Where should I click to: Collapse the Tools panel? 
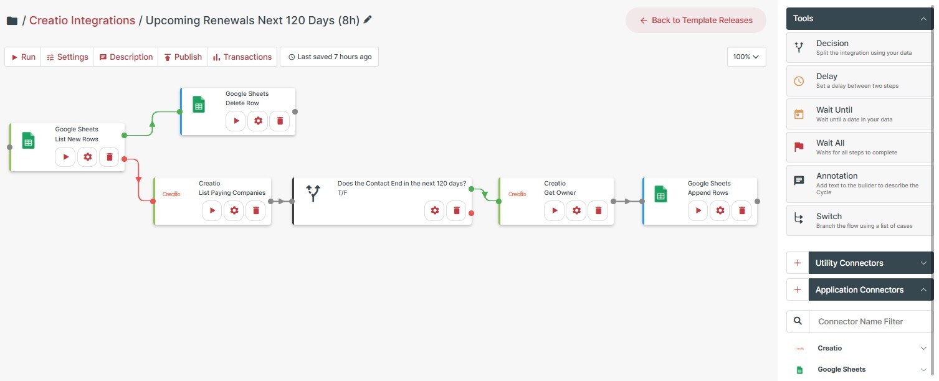coord(923,19)
